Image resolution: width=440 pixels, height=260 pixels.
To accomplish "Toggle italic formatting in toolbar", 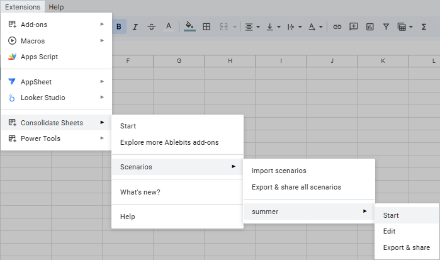I will (135, 26).
